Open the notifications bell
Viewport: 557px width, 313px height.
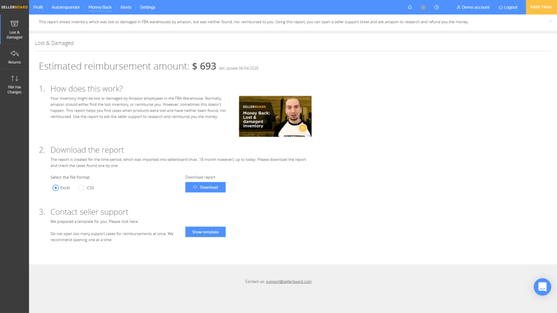click(410, 7)
